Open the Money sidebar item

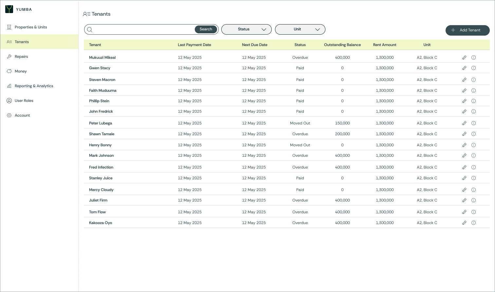[21, 71]
